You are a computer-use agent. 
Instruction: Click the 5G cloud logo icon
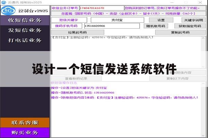[x=8, y=10]
